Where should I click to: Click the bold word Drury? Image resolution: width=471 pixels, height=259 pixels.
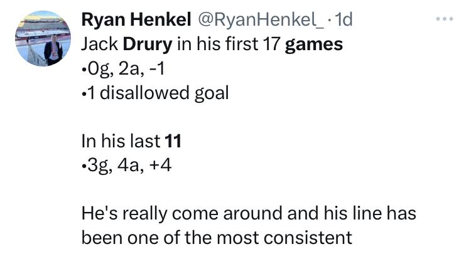148,45
